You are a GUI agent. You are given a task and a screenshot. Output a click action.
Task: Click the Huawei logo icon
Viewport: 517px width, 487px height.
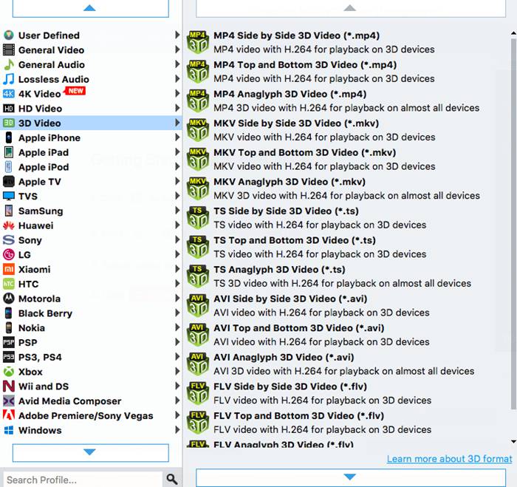(x=9, y=225)
